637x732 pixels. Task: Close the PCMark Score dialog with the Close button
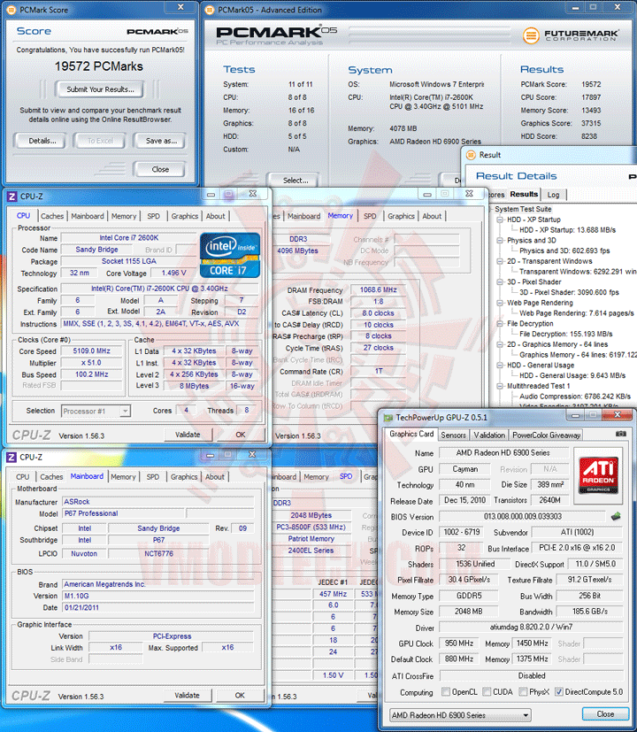160,169
